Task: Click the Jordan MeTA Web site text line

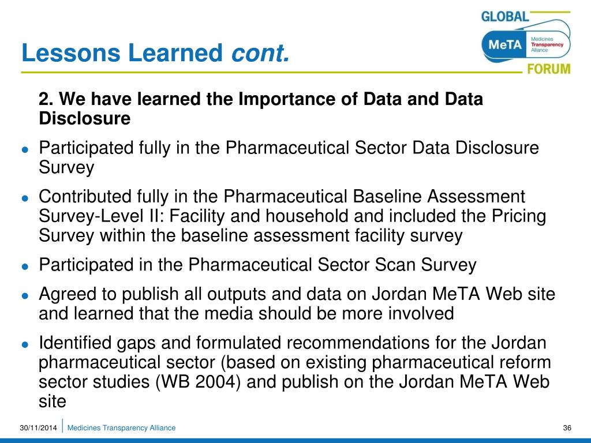Action: click(x=297, y=294)
